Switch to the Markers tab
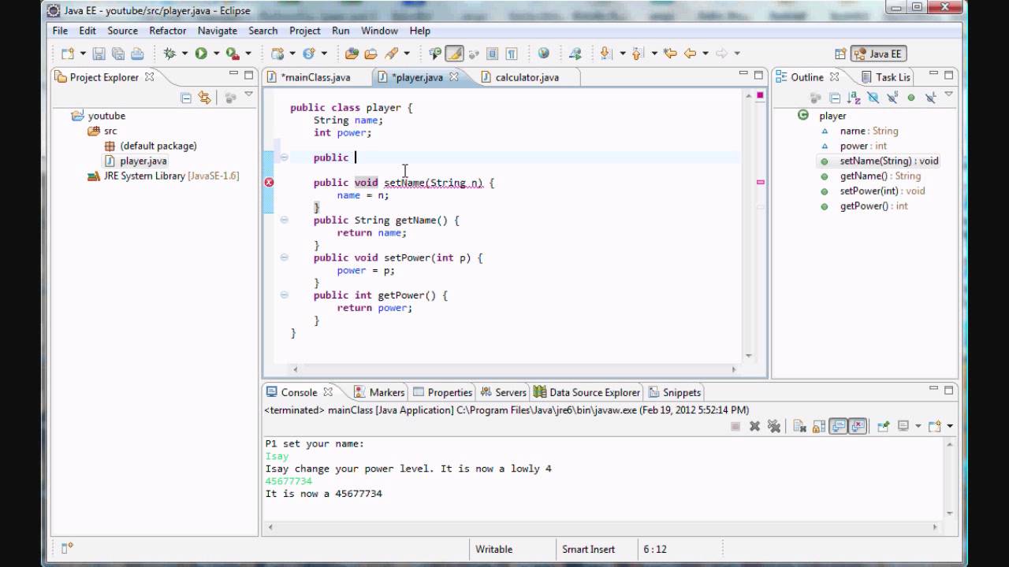Viewport: 1009px width, 567px height. click(379, 392)
